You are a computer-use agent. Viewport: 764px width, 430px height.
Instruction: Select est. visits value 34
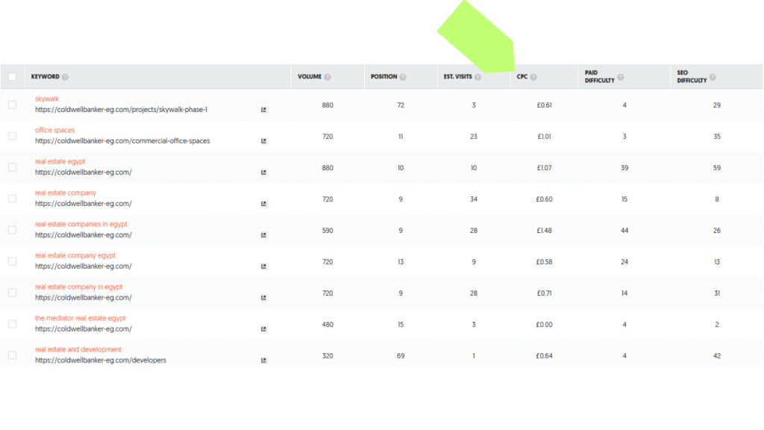[474, 199]
